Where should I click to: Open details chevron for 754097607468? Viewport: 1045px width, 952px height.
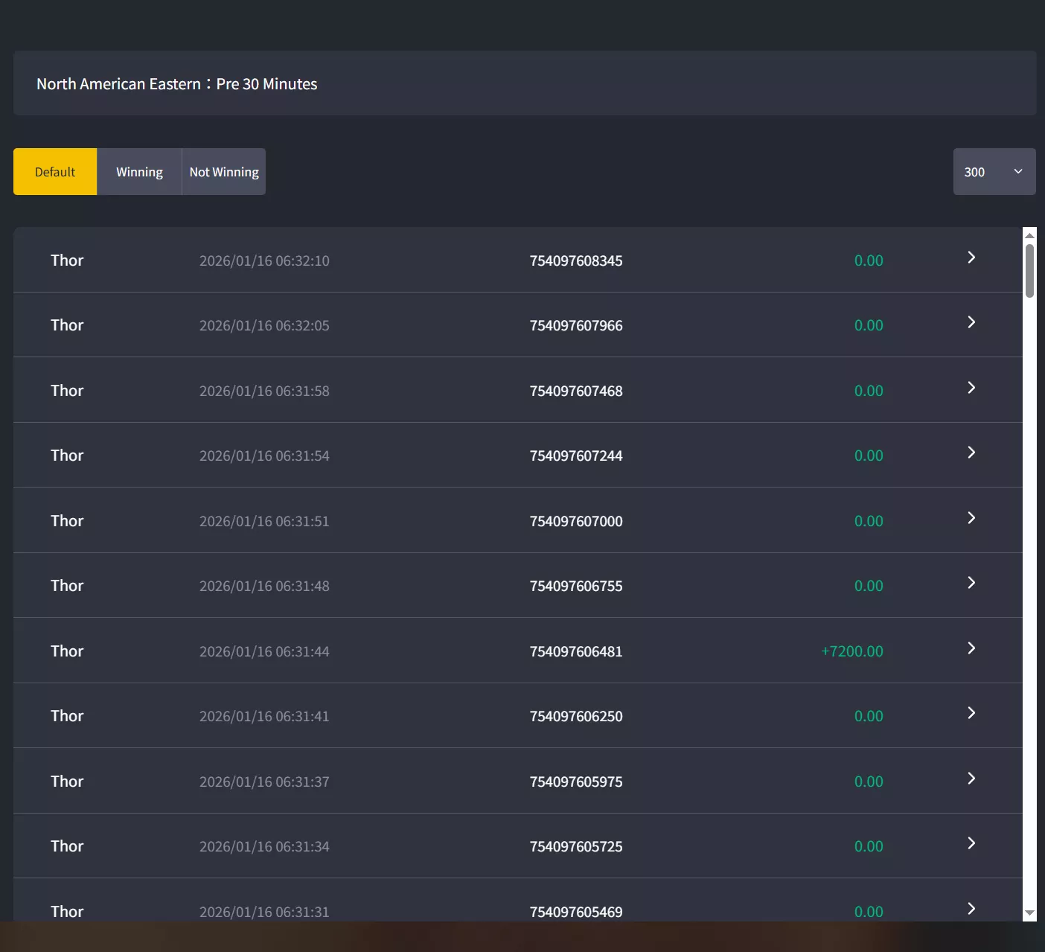[x=971, y=388]
